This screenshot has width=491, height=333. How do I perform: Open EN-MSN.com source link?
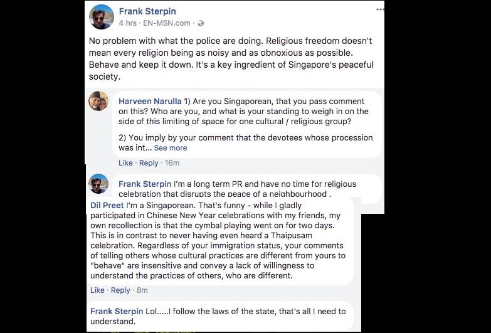(x=167, y=23)
